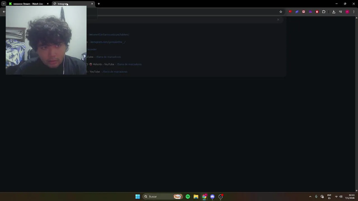Open a new browser tab
This screenshot has height=201, width=358.
pyautogui.click(x=99, y=4)
